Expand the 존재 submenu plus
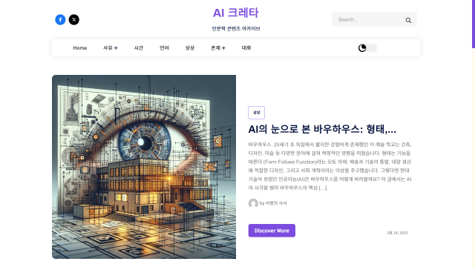 click(223, 47)
